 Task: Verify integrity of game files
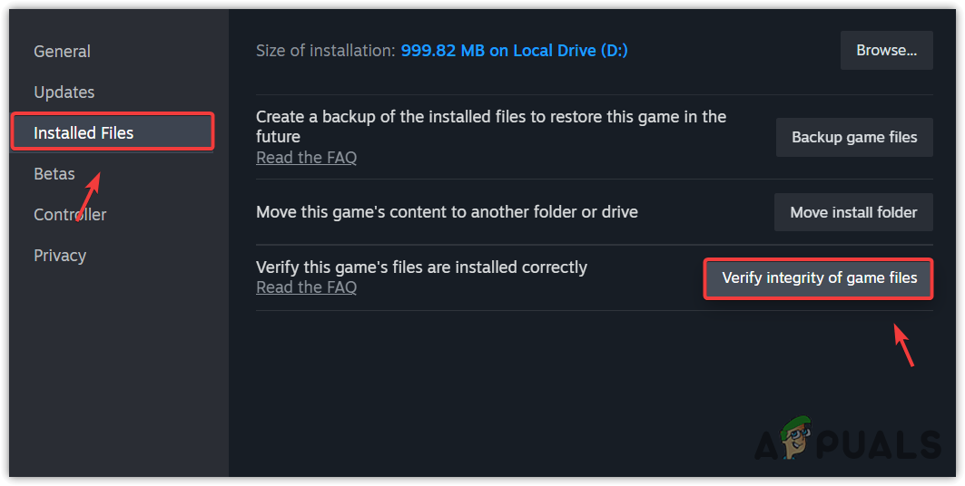819,278
